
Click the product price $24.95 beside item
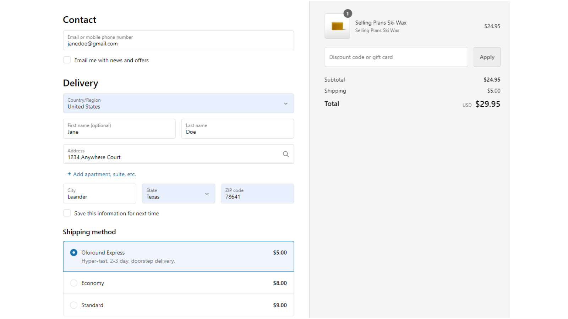tap(492, 26)
